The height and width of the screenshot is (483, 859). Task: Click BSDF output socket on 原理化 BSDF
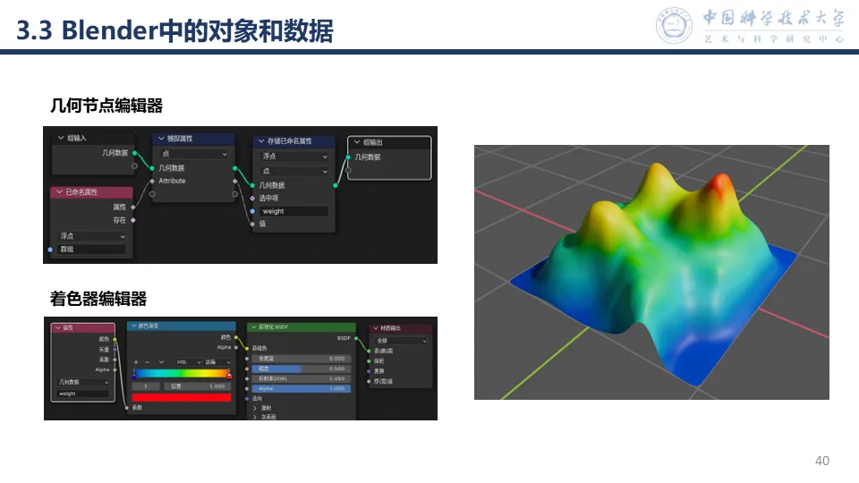pyautogui.click(x=356, y=338)
